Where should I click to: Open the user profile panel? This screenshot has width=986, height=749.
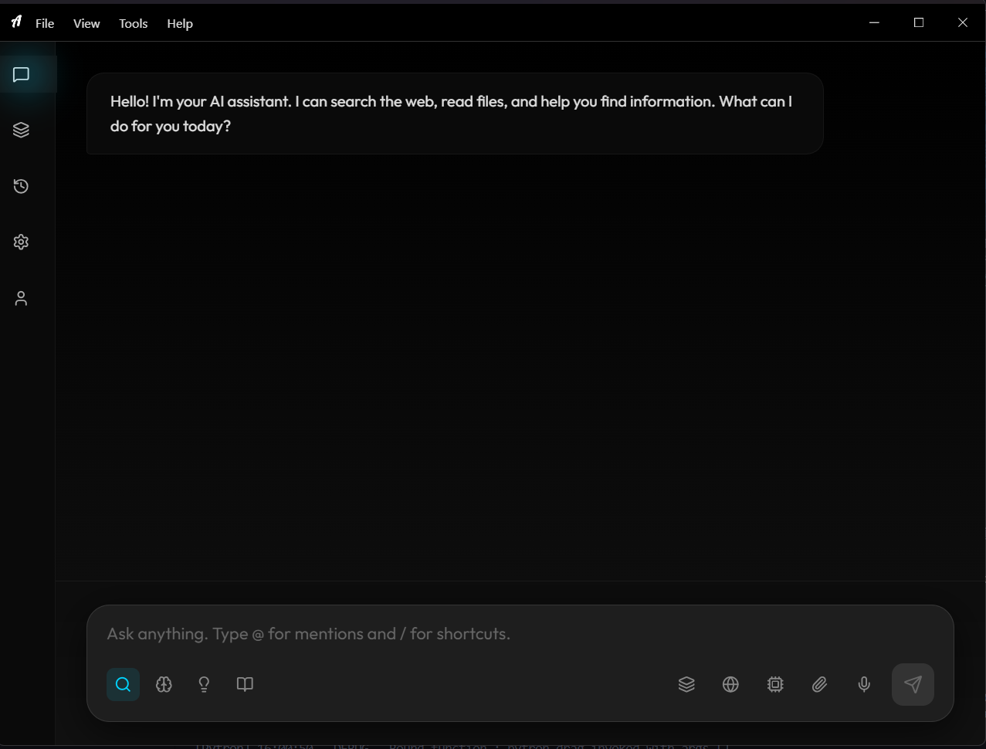coord(21,297)
